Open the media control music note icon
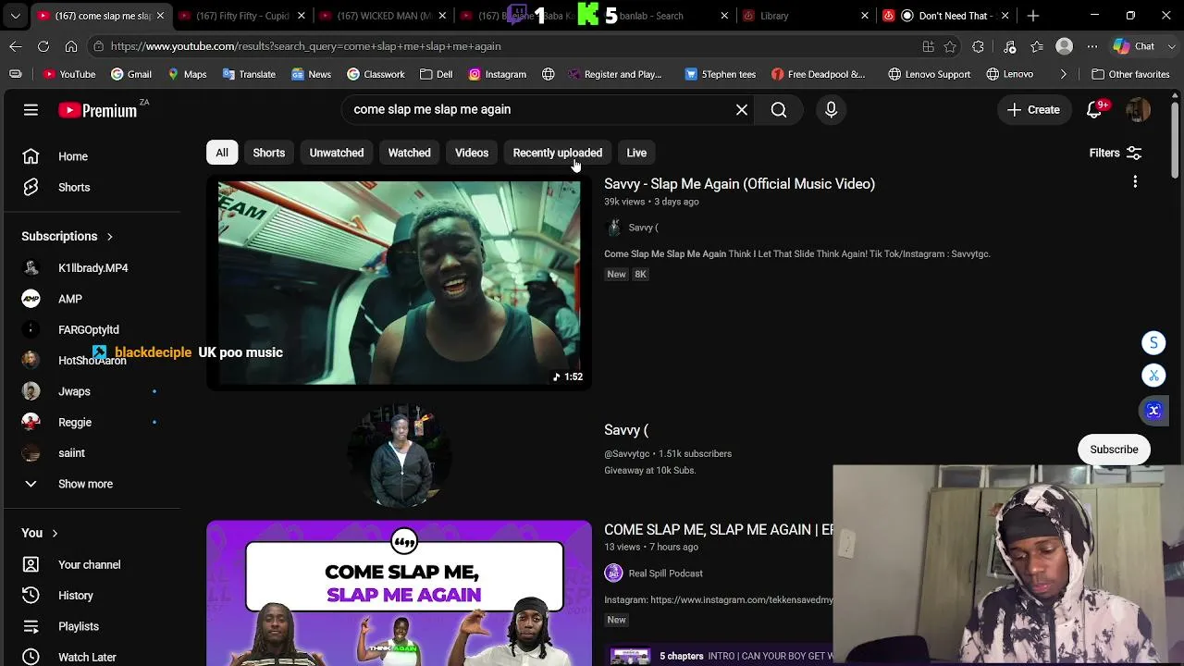 1009,46
